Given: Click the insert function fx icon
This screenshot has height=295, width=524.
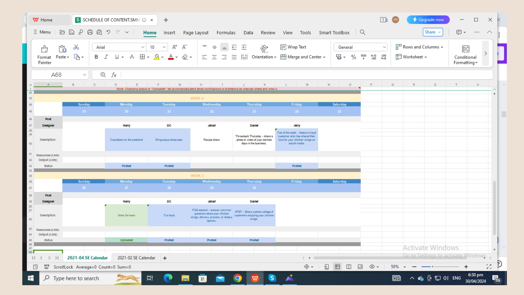Looking at the screenshot, I should [x=114, y=75].
